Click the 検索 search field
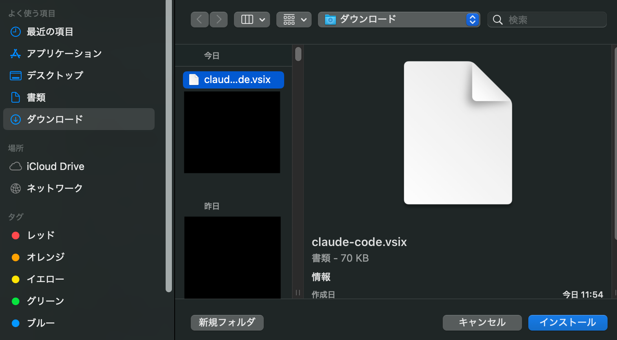Image resolution: width=617 pixels, height=340 pixels. pos(547,20)
